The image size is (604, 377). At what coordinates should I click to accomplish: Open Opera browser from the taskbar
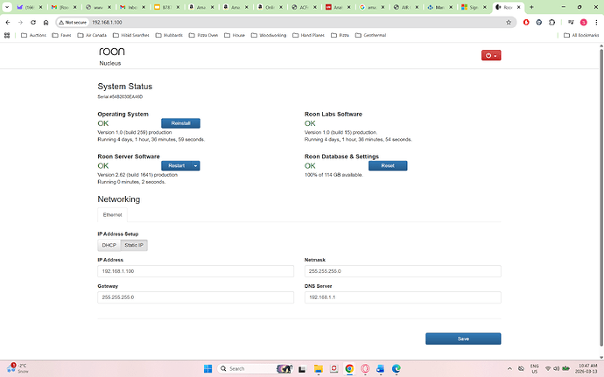point(365,368)
